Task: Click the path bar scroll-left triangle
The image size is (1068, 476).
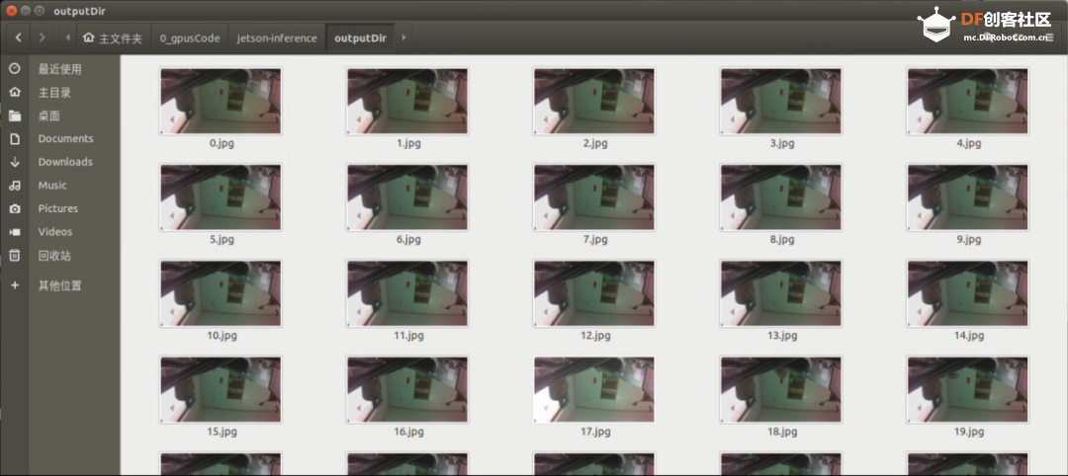Action: tap(68, 39)
